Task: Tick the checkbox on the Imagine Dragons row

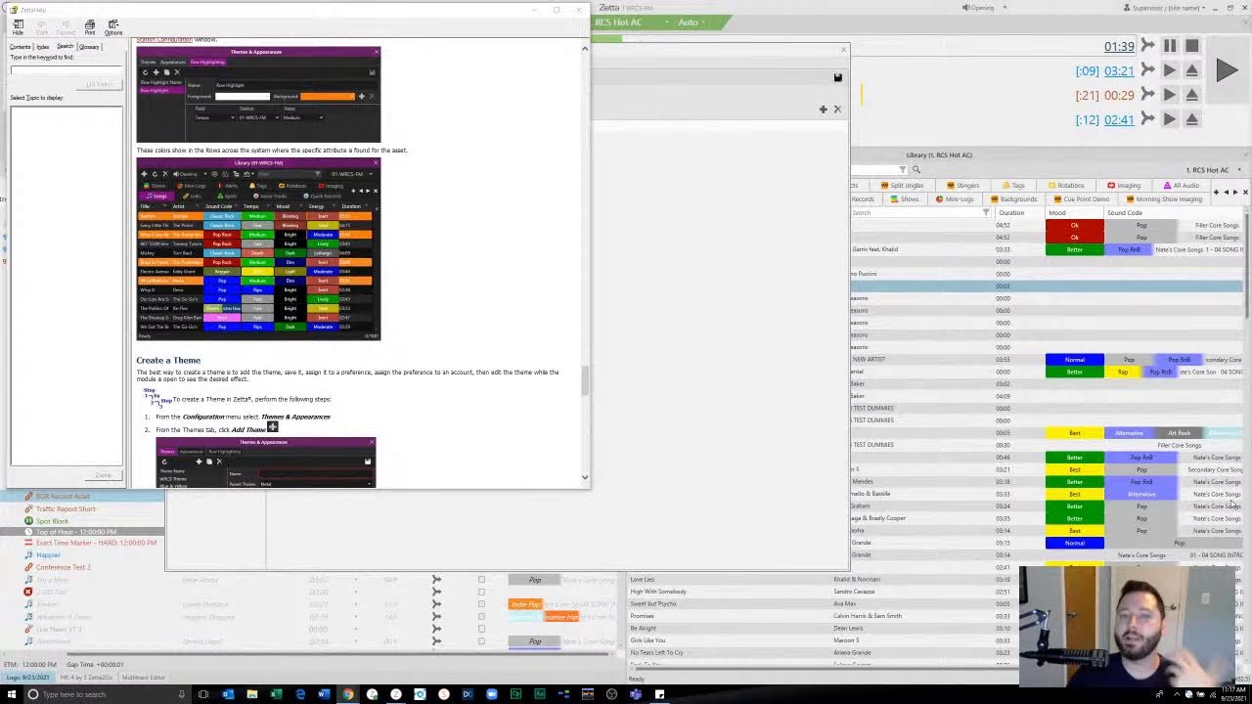Action: tap(481, 617)
